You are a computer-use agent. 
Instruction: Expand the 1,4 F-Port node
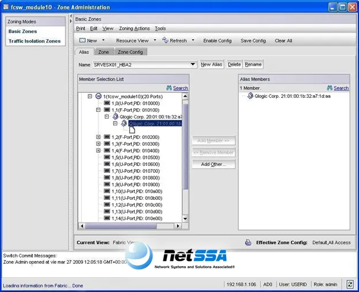pos(98,150)
